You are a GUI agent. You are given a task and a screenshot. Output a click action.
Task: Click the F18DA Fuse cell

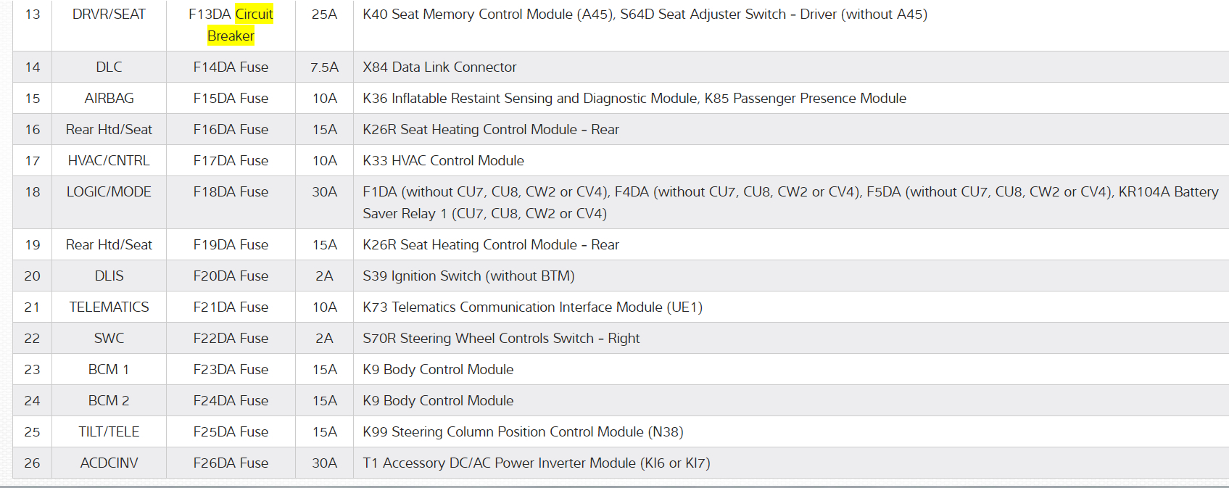point(231,192)
